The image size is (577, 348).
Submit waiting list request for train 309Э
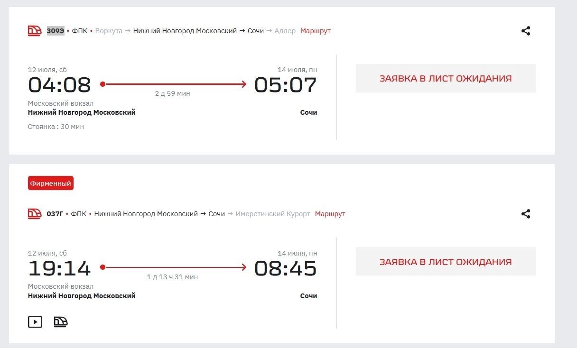(446, 78)
